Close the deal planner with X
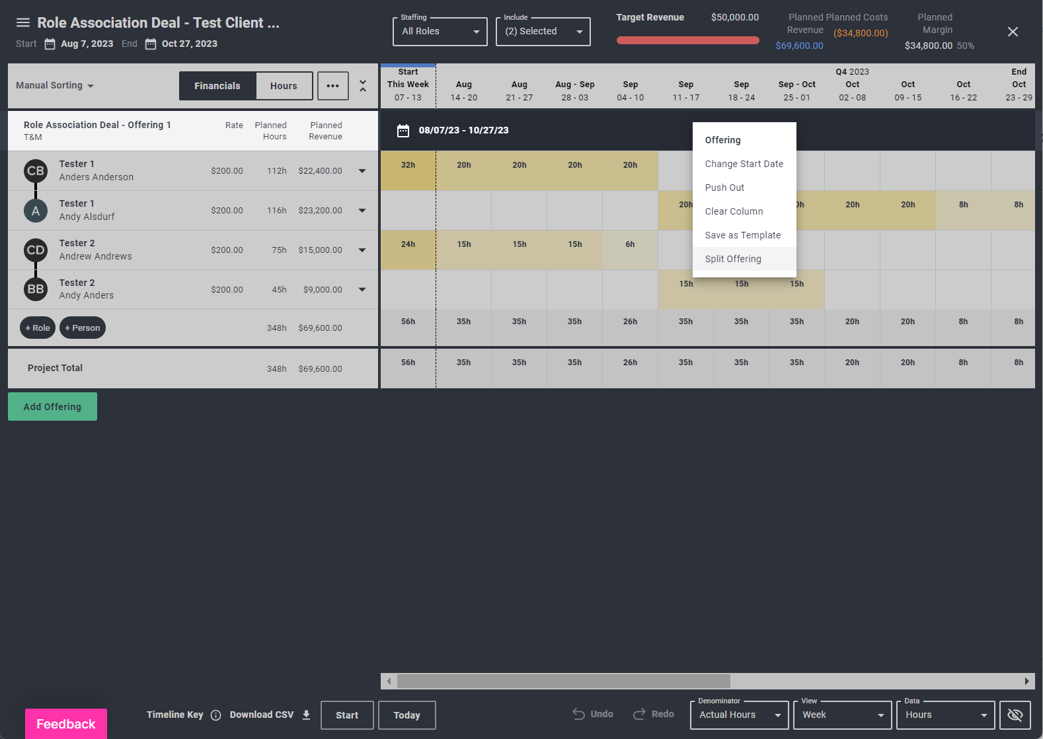 point(1013,32)
